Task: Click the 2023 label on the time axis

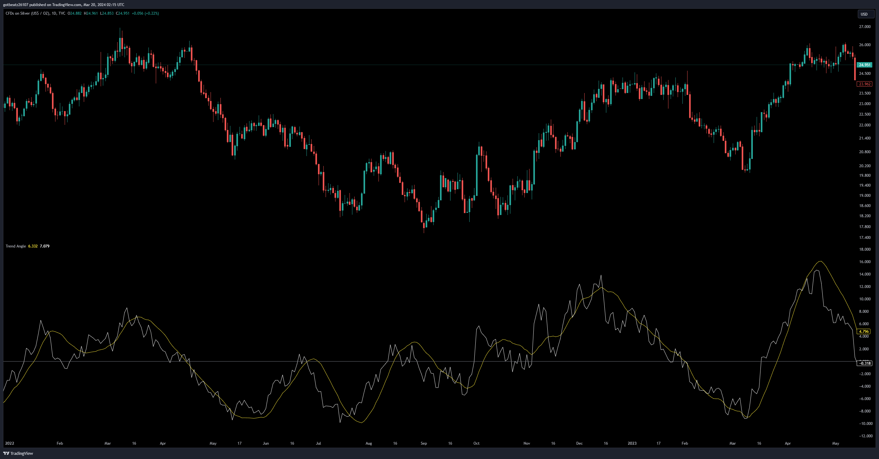Action: tap(632, 443)
